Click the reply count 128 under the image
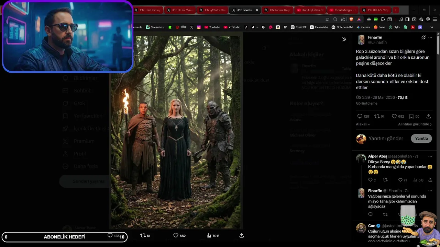The image size is (440, 247). 113,236
